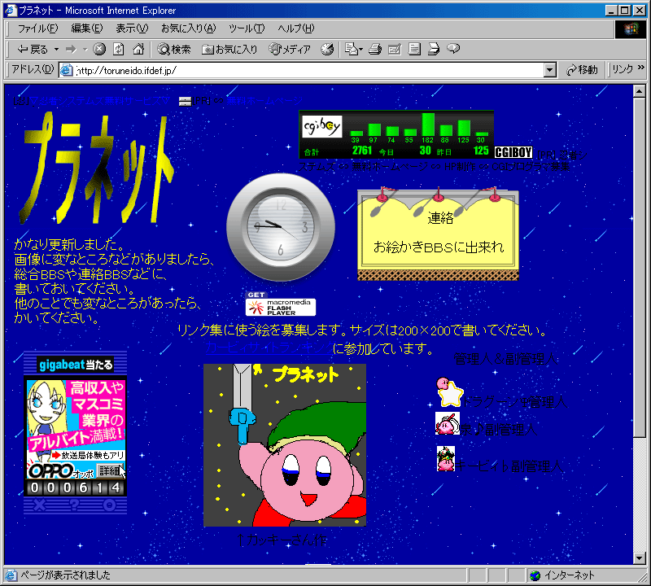Click the Kirby プラネット illustration image
This screenshot has height=586, width=651.
pyautogui.click(x=285, y=445)
